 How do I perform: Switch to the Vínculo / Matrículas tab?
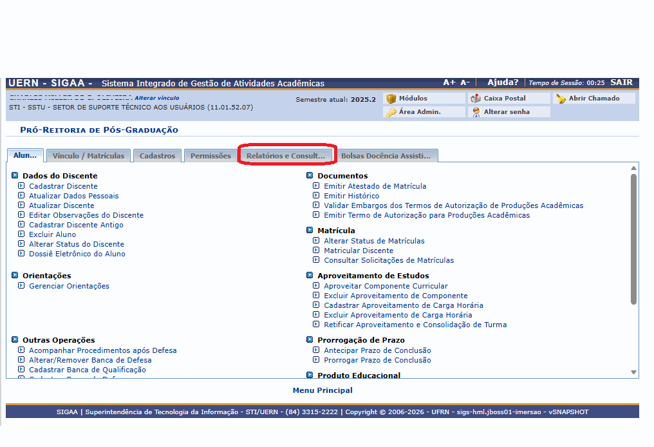(x=88, y=156)
